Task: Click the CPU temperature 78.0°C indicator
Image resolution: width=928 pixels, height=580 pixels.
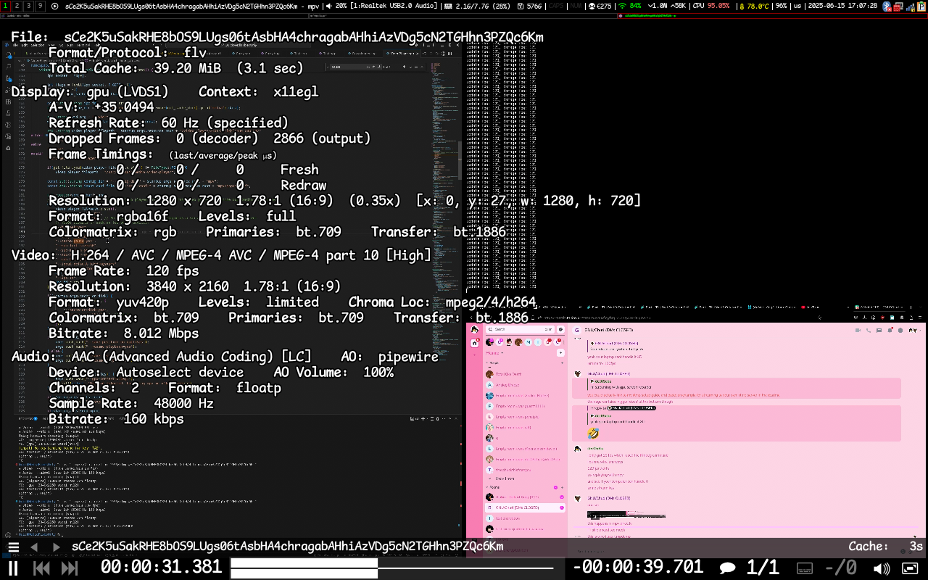Action: coord(754,6)
